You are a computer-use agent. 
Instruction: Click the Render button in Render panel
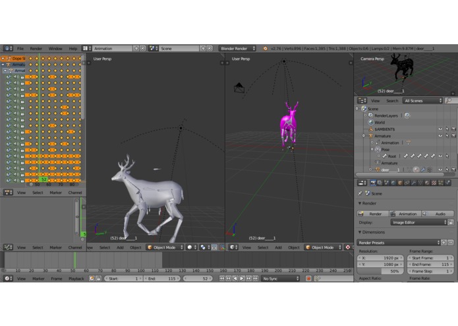coord(373,214)
